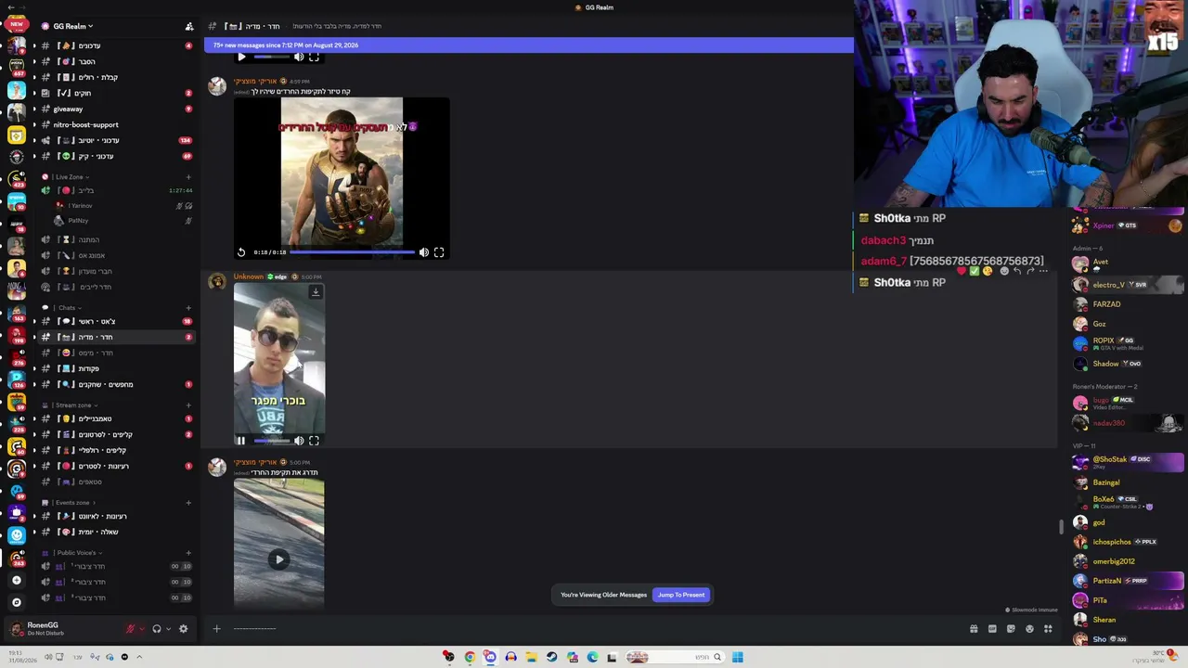Screen dimensions: 1188x668
Task: Open the gift icon in message bar
Action: point(974,629)
